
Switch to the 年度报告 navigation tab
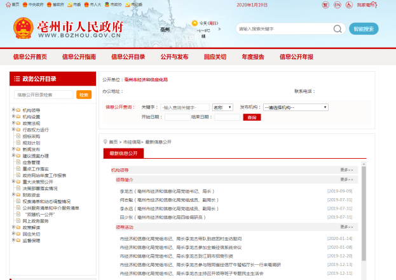251,57
